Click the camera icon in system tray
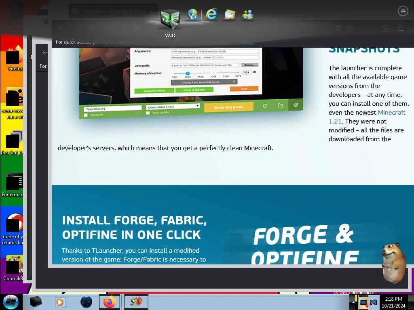The width and height of the screenshot is (414, 310). (374, 302)
